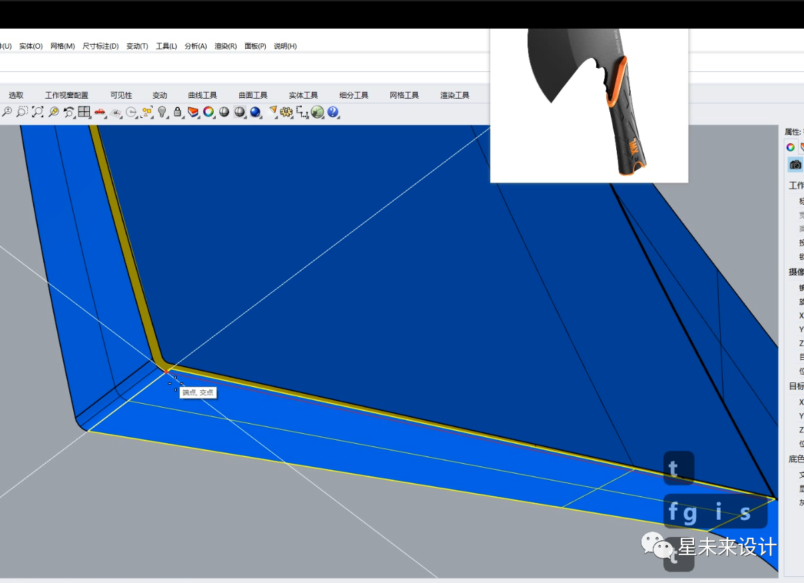
Task: Switch to the 实体工具 tab
Action: [304, 95]
